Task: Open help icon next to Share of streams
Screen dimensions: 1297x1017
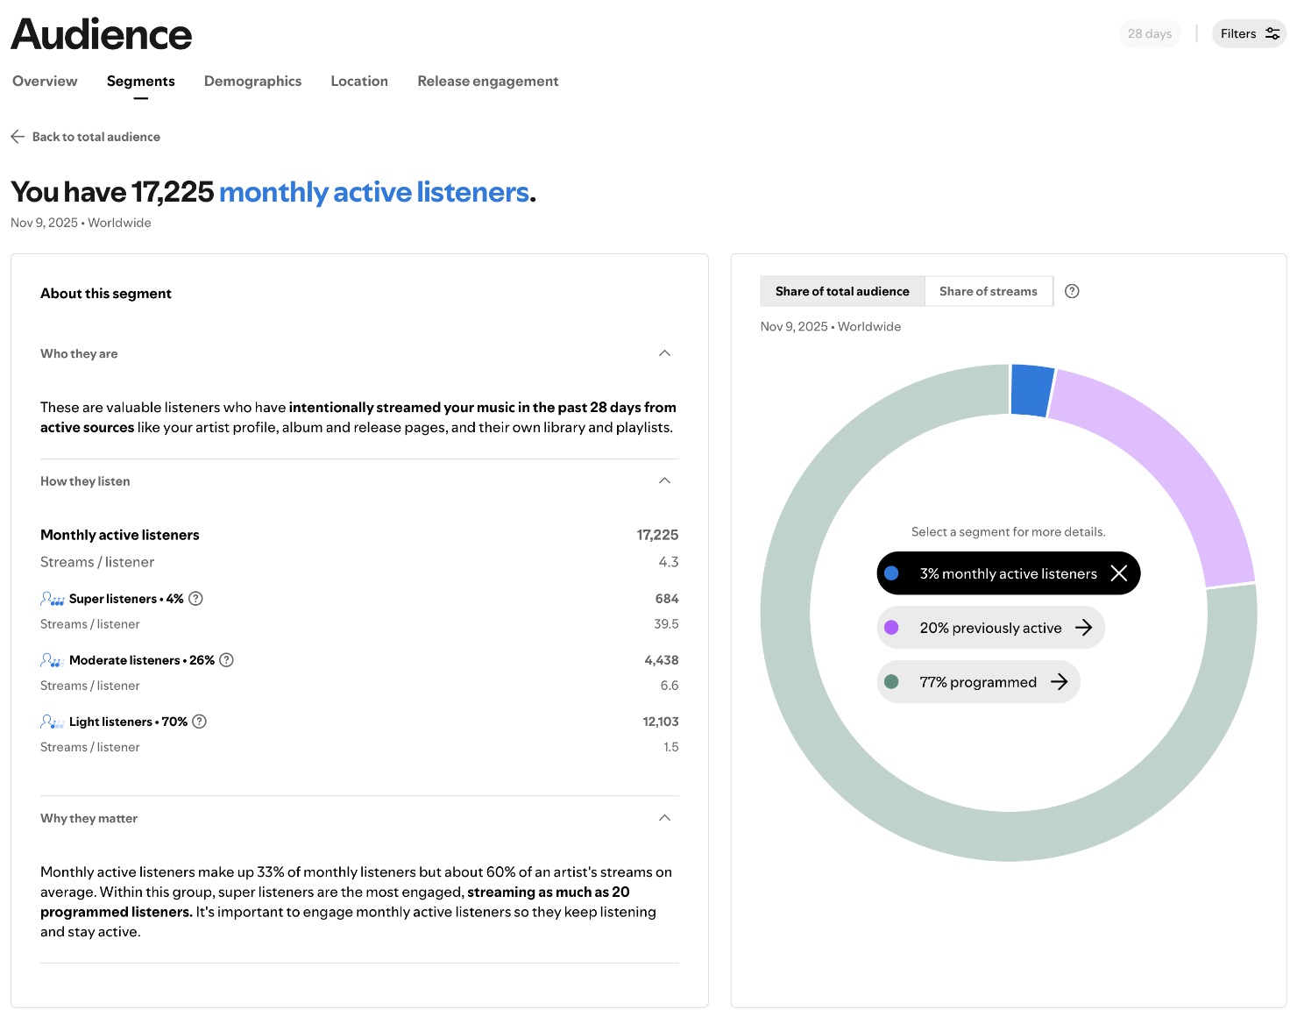Action: pos(1072,291)
